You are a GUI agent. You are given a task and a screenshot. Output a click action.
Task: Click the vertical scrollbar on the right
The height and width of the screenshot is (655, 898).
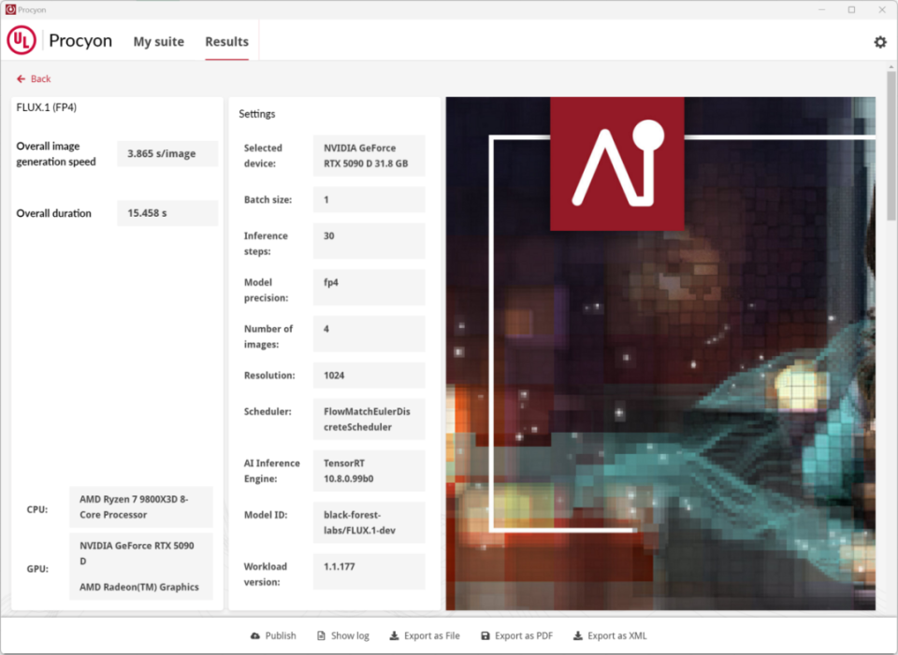tap(891, 150)
